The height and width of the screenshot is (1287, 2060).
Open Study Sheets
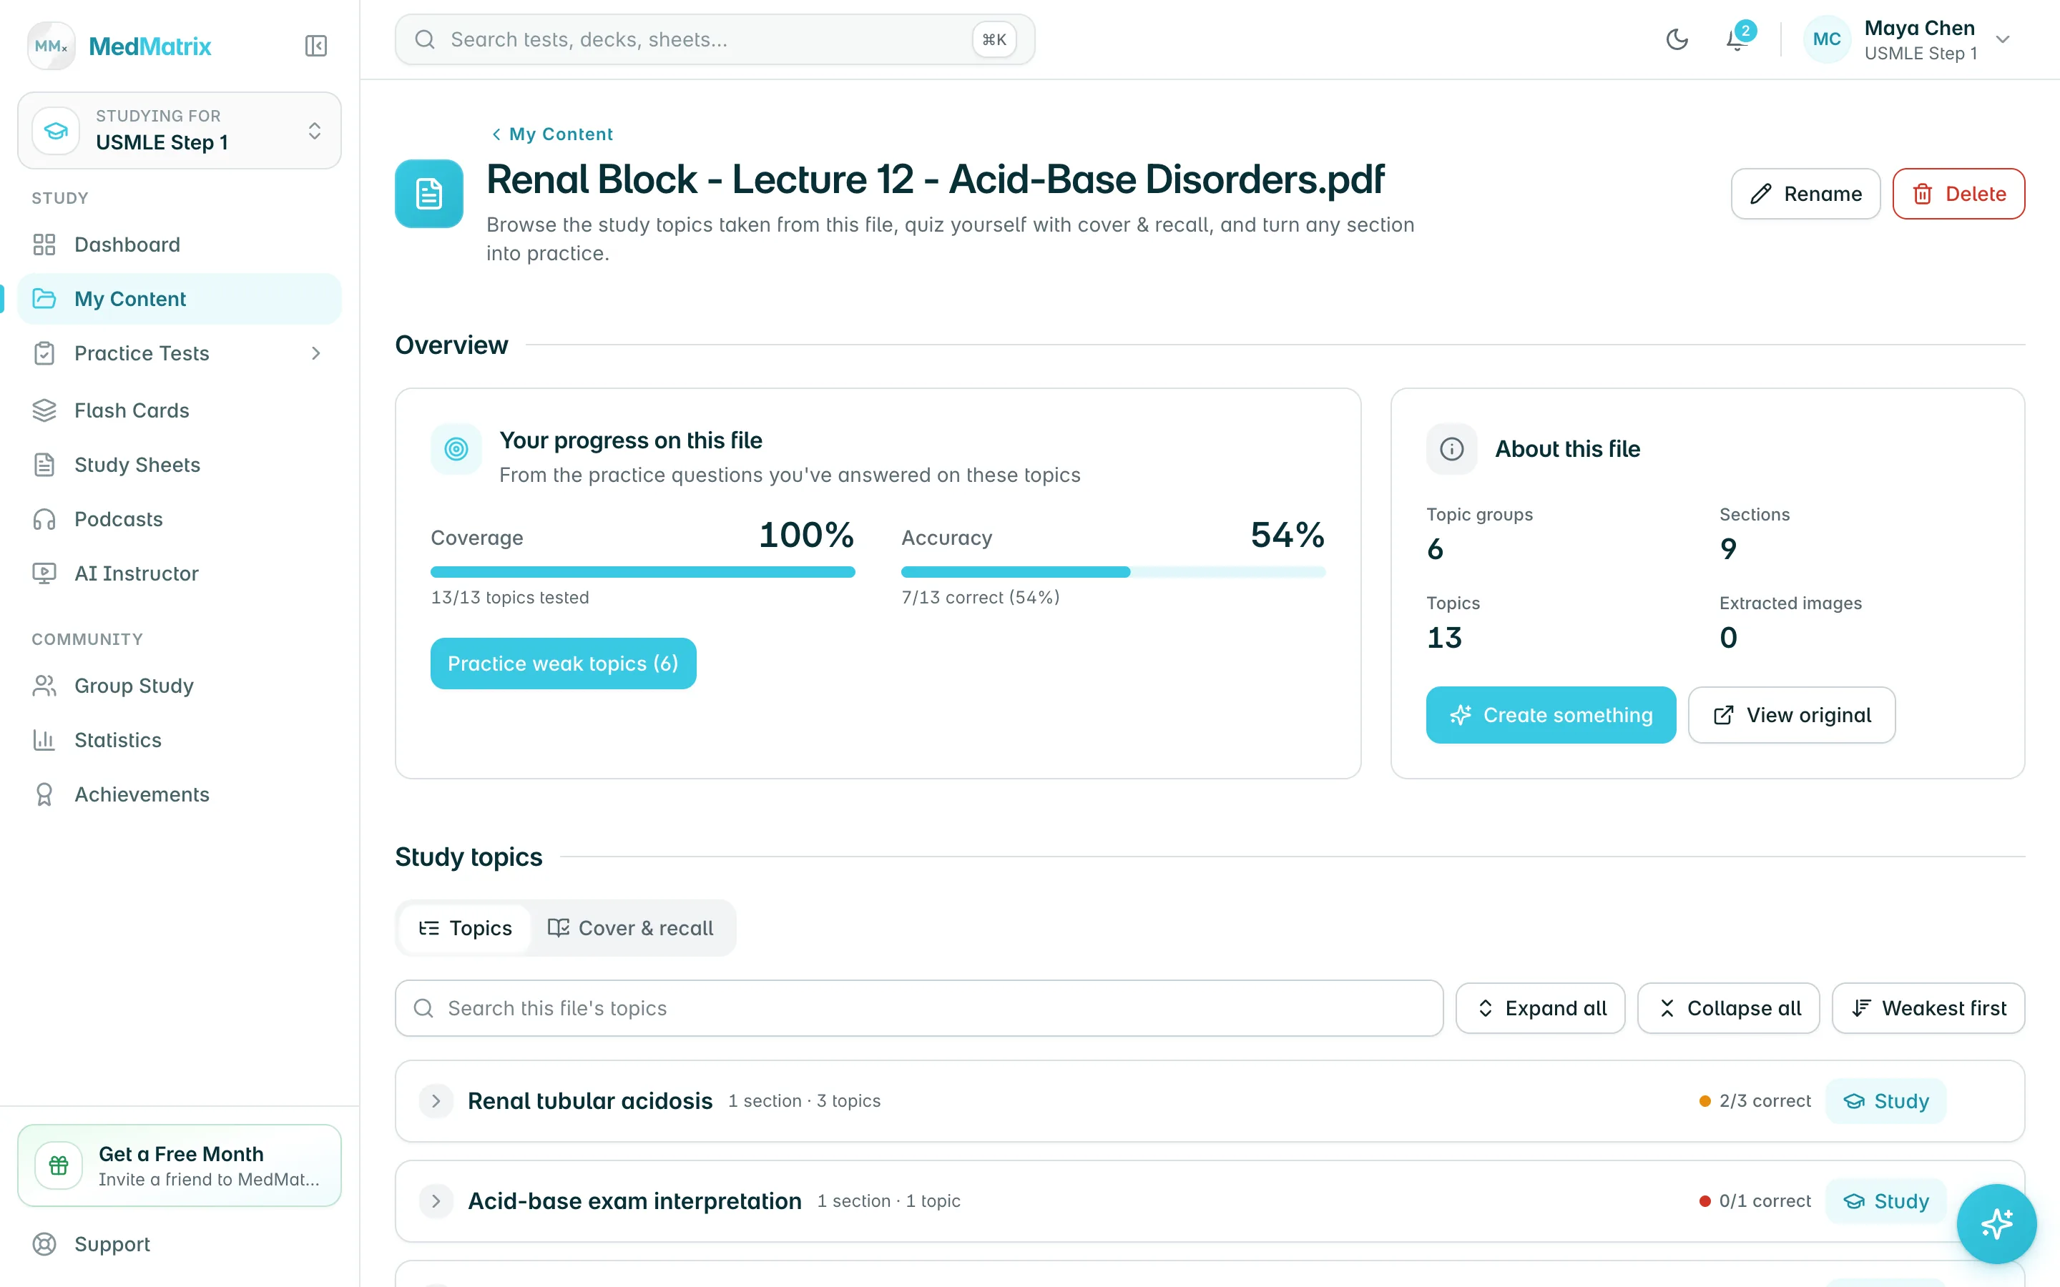tap(180, 465)
